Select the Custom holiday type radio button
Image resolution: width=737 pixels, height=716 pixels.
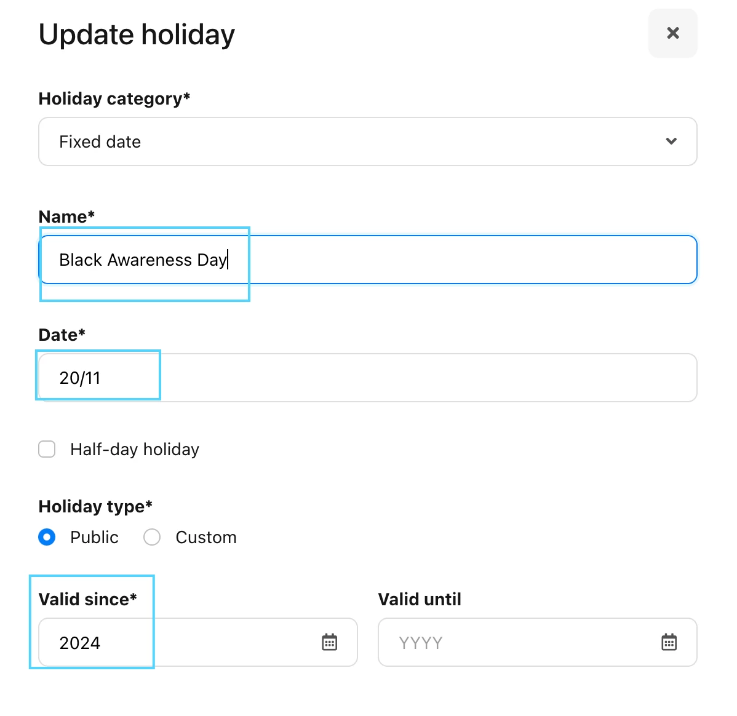pos(152,537)
